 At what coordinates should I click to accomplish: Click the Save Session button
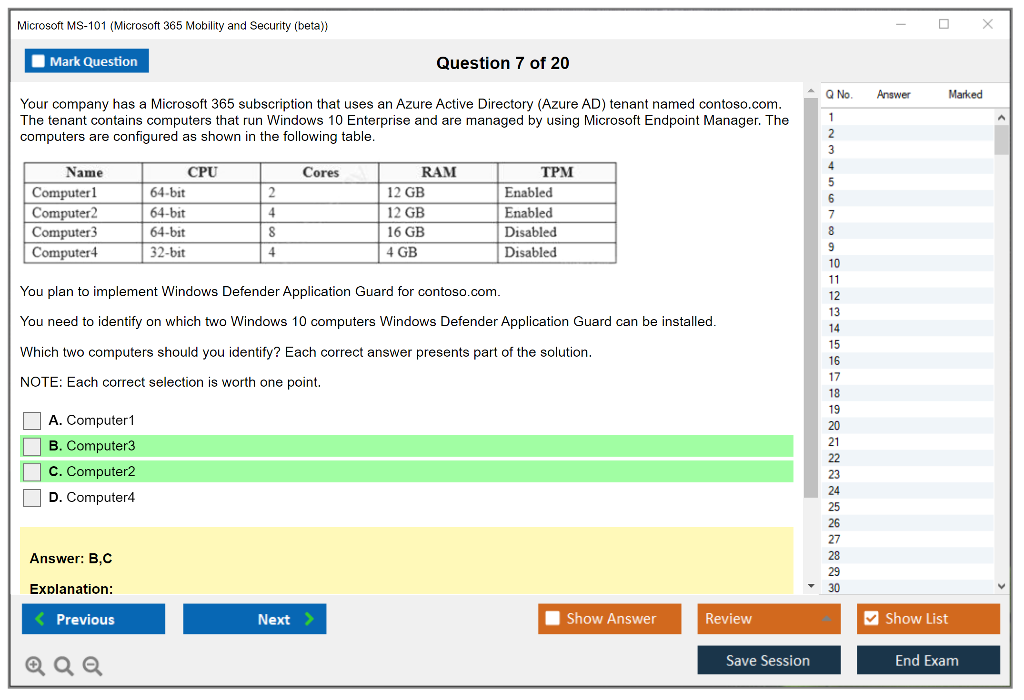click(x=768, y=660)
